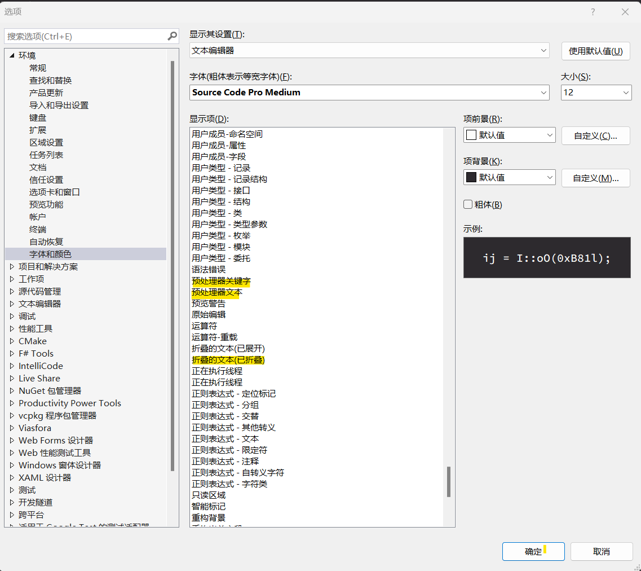This screenshot has height=571, width=641.
Task: Select 运算符-重载 list item
Action: 215,337
